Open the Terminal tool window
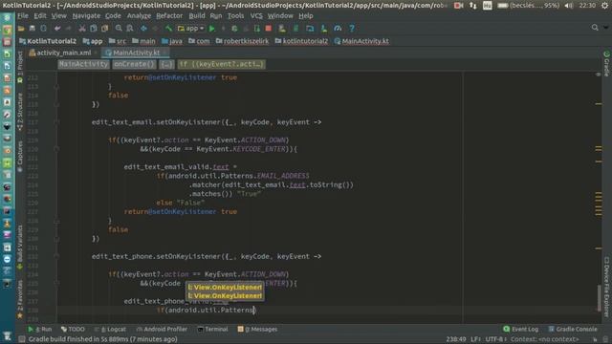Image resolution: width=612 pixels, height=344 pixels. [212, 329]
